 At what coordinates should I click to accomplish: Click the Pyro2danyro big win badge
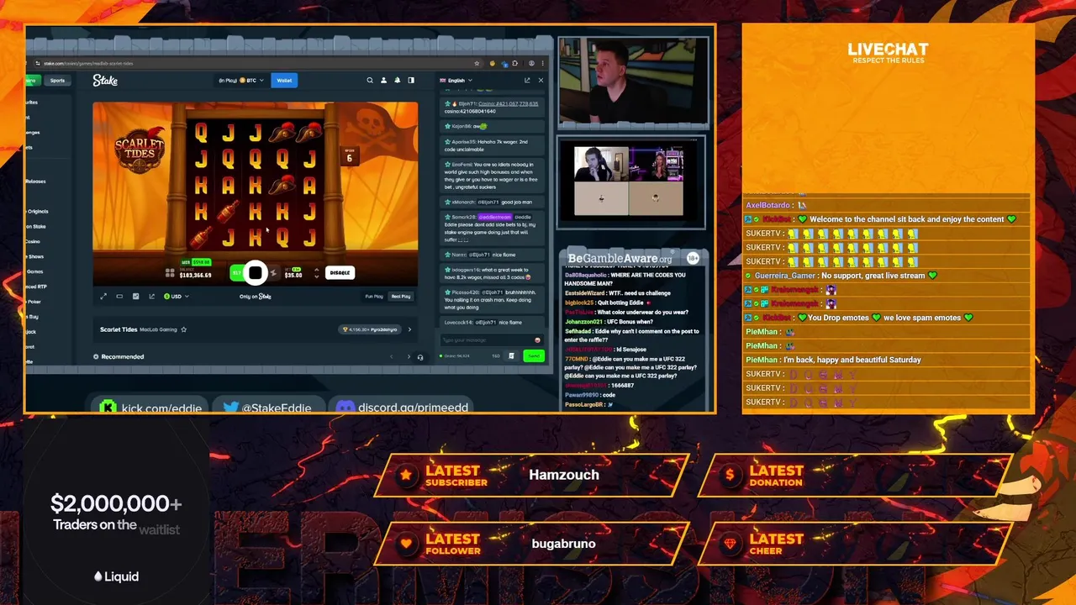pyautogui.click(x=370, y=329)
